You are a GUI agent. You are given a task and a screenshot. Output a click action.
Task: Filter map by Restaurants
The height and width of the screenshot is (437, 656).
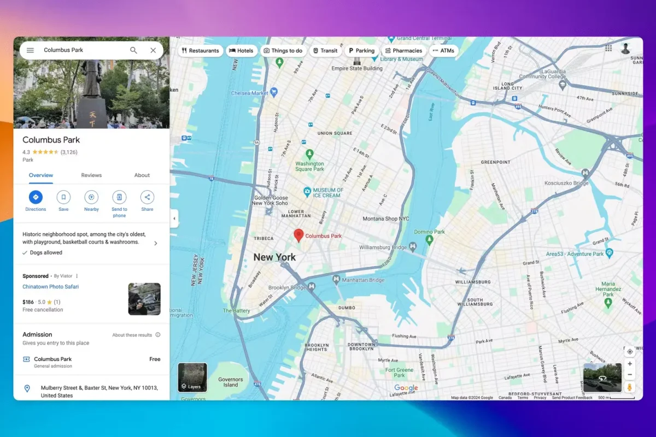(200, 51)
